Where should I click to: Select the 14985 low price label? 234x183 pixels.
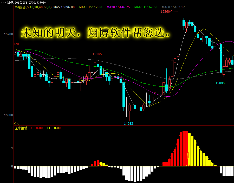coord(128,123)
